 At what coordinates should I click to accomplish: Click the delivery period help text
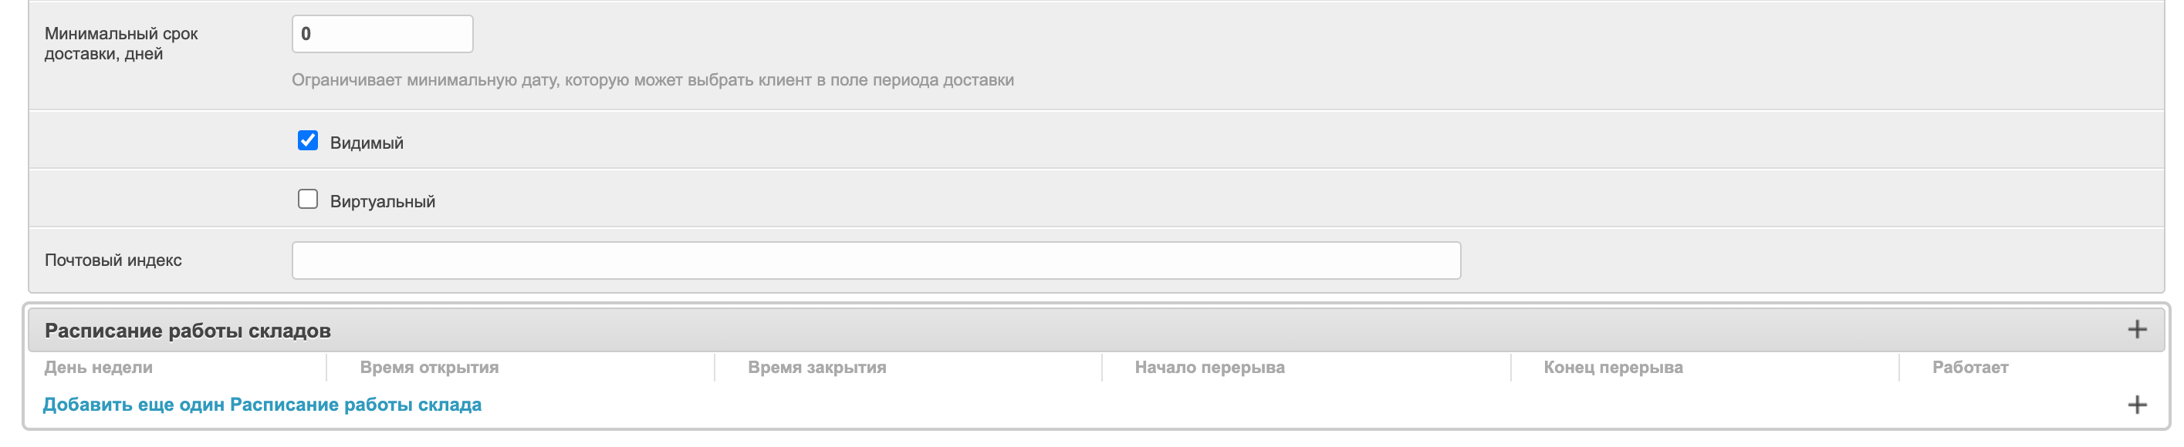652,80
